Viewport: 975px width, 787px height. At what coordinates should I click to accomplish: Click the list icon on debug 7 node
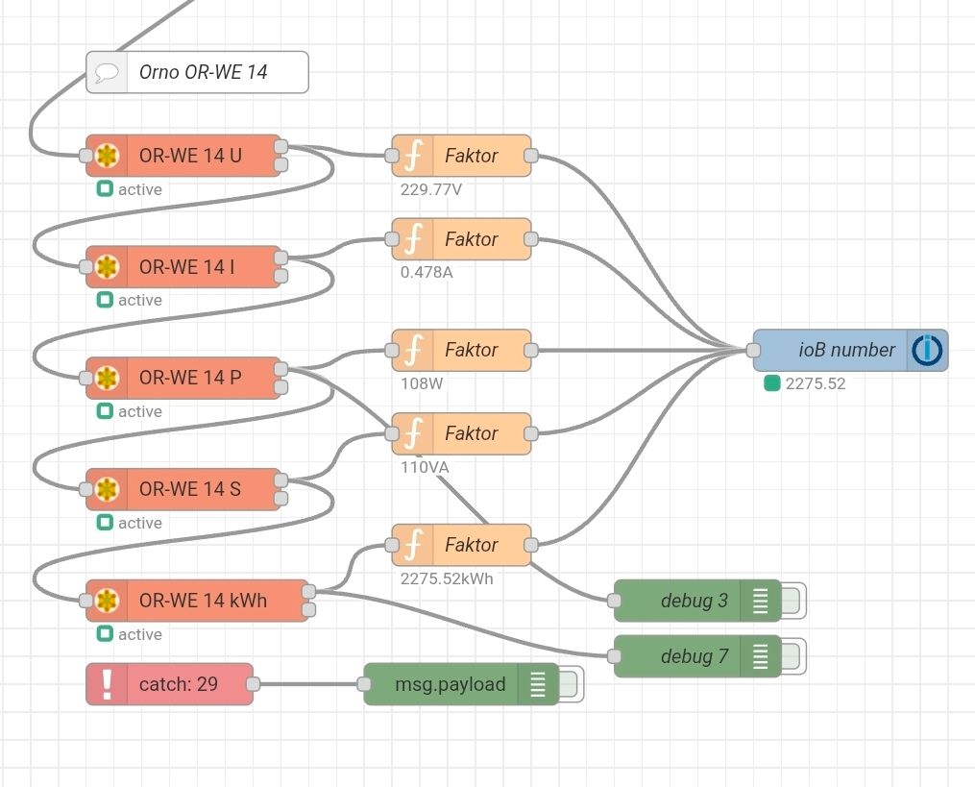[761, 656]
